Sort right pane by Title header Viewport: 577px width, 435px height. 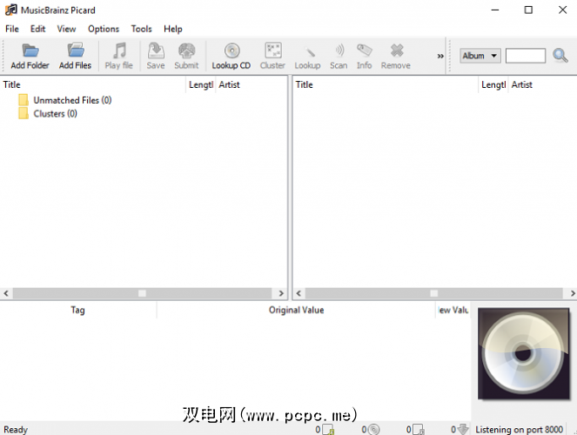(x=386, y=84)
